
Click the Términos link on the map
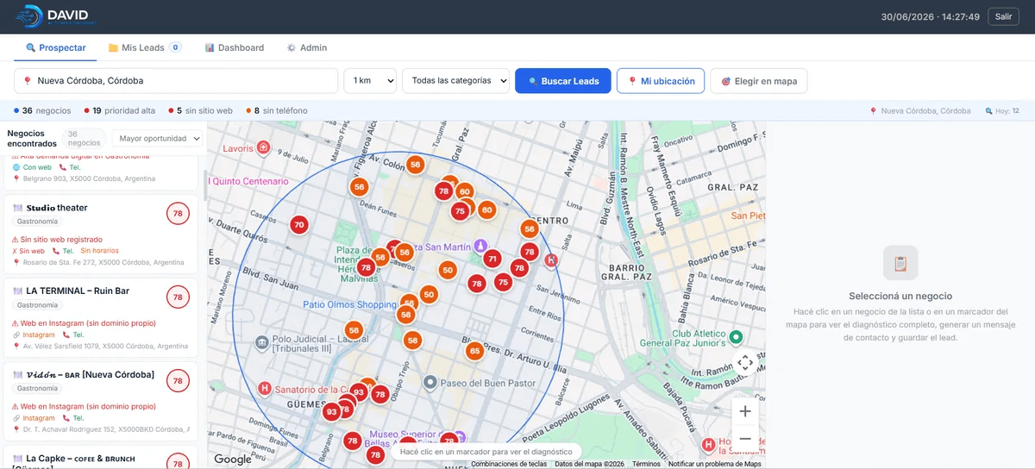(646, 464)
